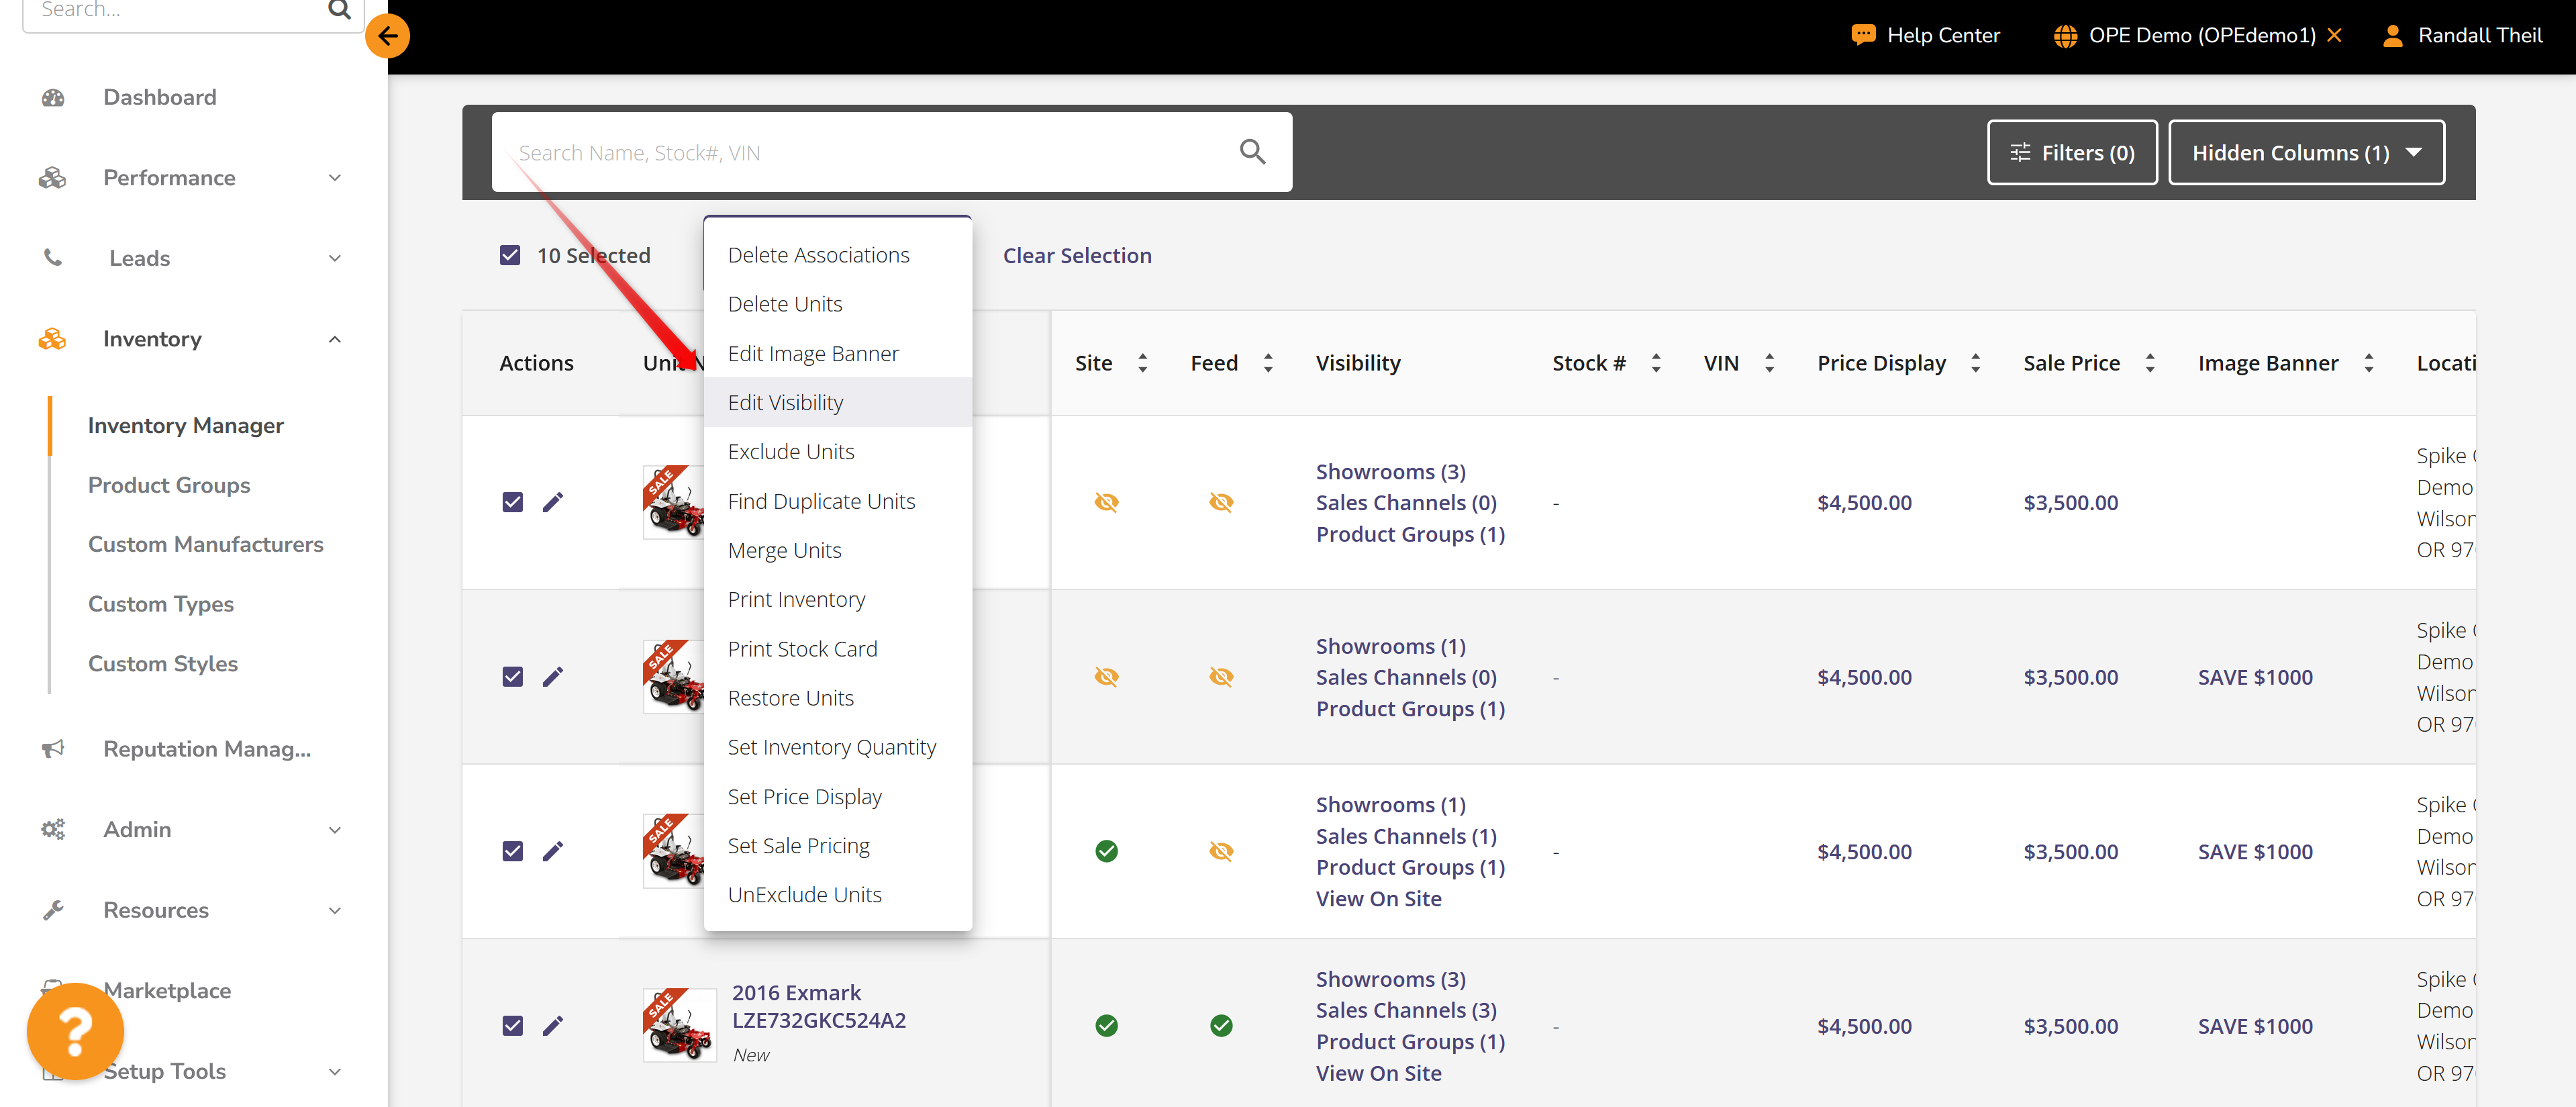The width and height of the screenshot is (2576, 1107).
Task: Edit third row unit with pencil icon
Action: point(553,851)
